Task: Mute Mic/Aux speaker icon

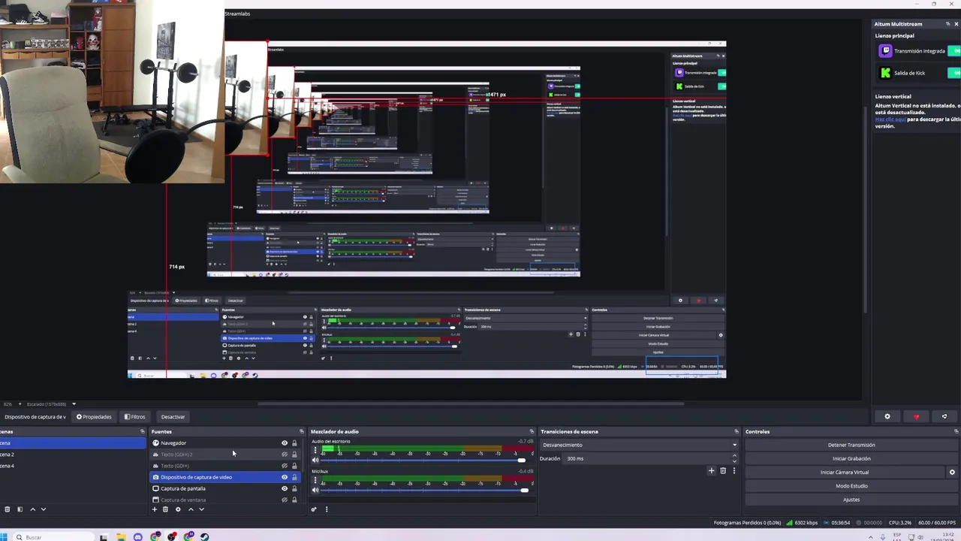Action: [x=315, y=490]
